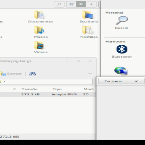
Task: Open the view options down-arrow button
Action: [91, 4]
